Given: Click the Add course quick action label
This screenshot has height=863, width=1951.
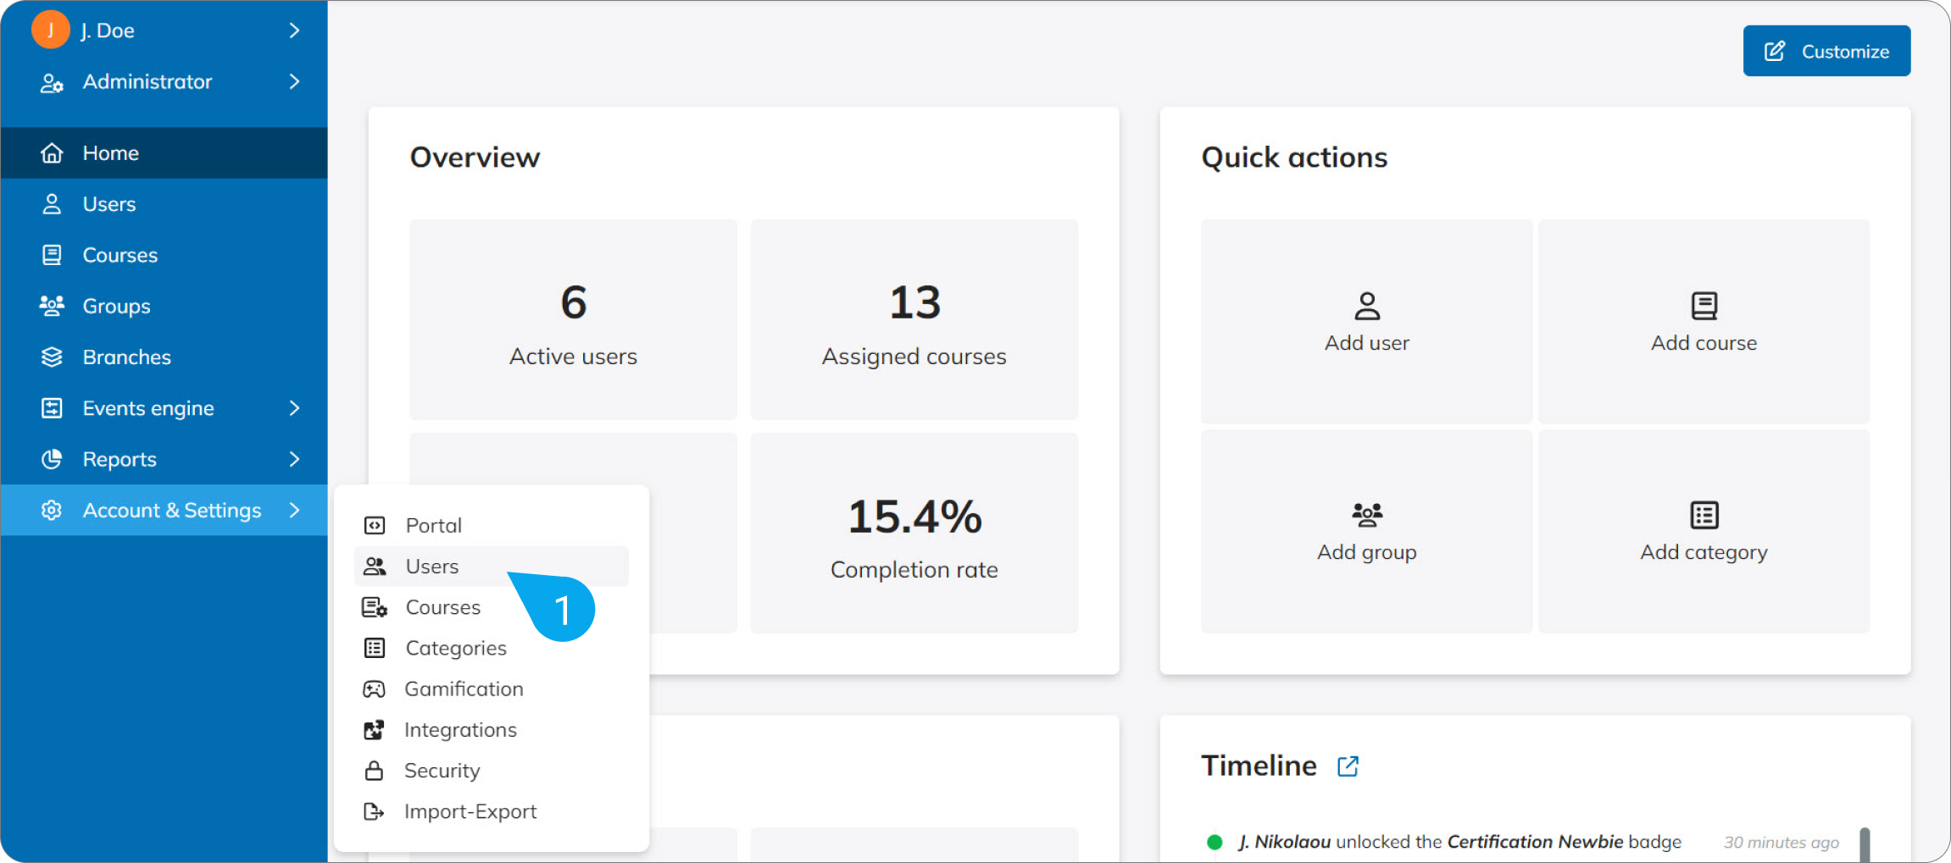Looking at the screenshot, I should 1704,343.
